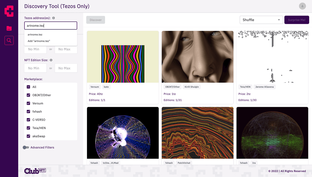This screenshot has width=312, height=177.
Task: Click the Jerome Allavena artist tag
Action: click(x=264, y=87)
